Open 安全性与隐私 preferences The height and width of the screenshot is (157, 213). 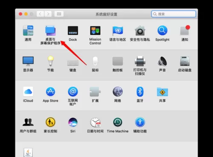click(140, 31)
